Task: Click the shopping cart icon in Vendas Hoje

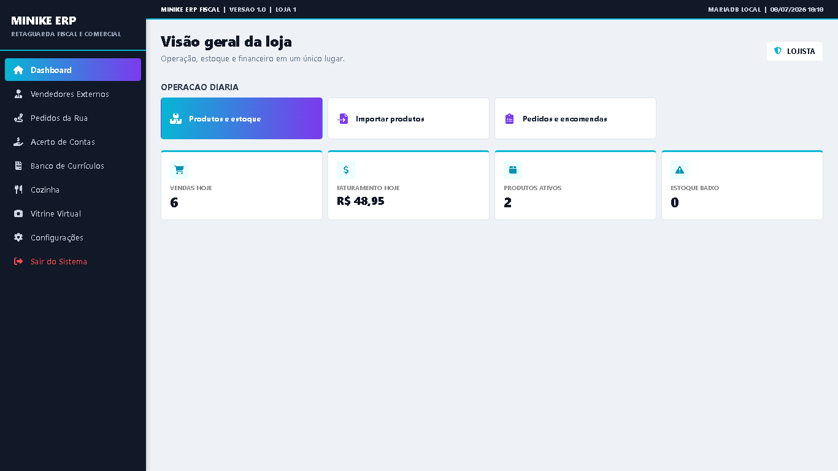Action: point(179,170)
